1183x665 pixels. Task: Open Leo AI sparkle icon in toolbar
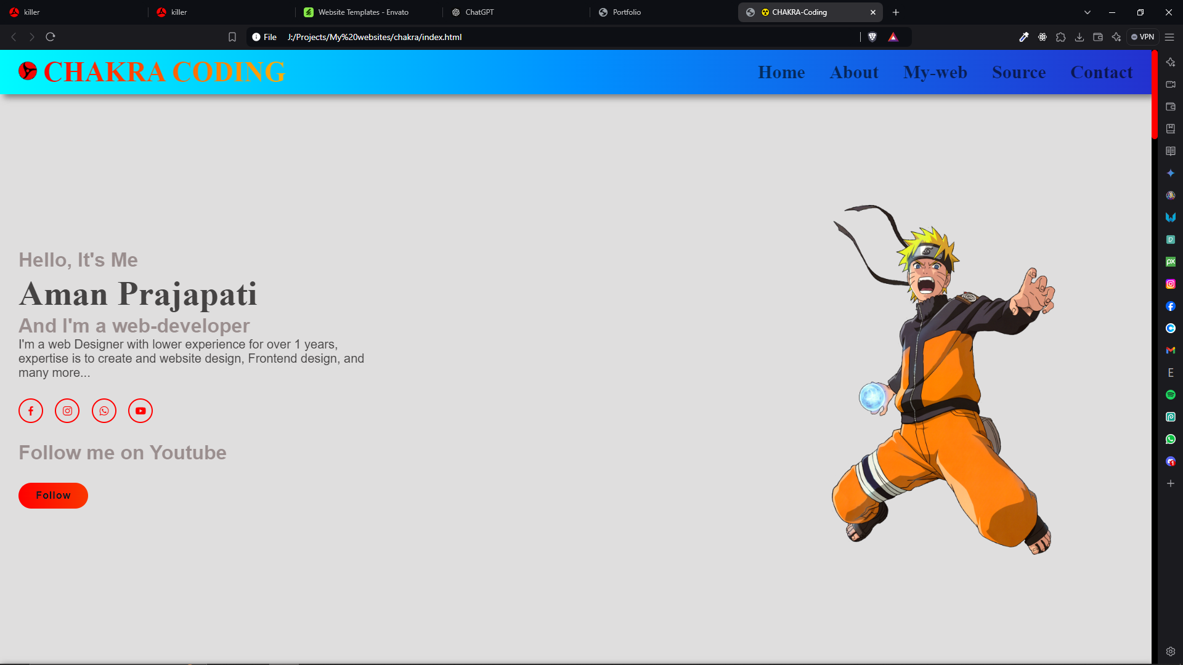tap(1116, 37)
